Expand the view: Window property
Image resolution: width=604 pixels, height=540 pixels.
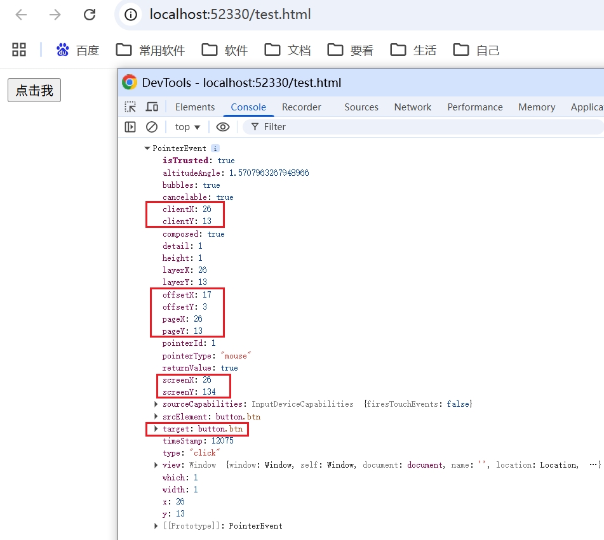tap(156, 465)
